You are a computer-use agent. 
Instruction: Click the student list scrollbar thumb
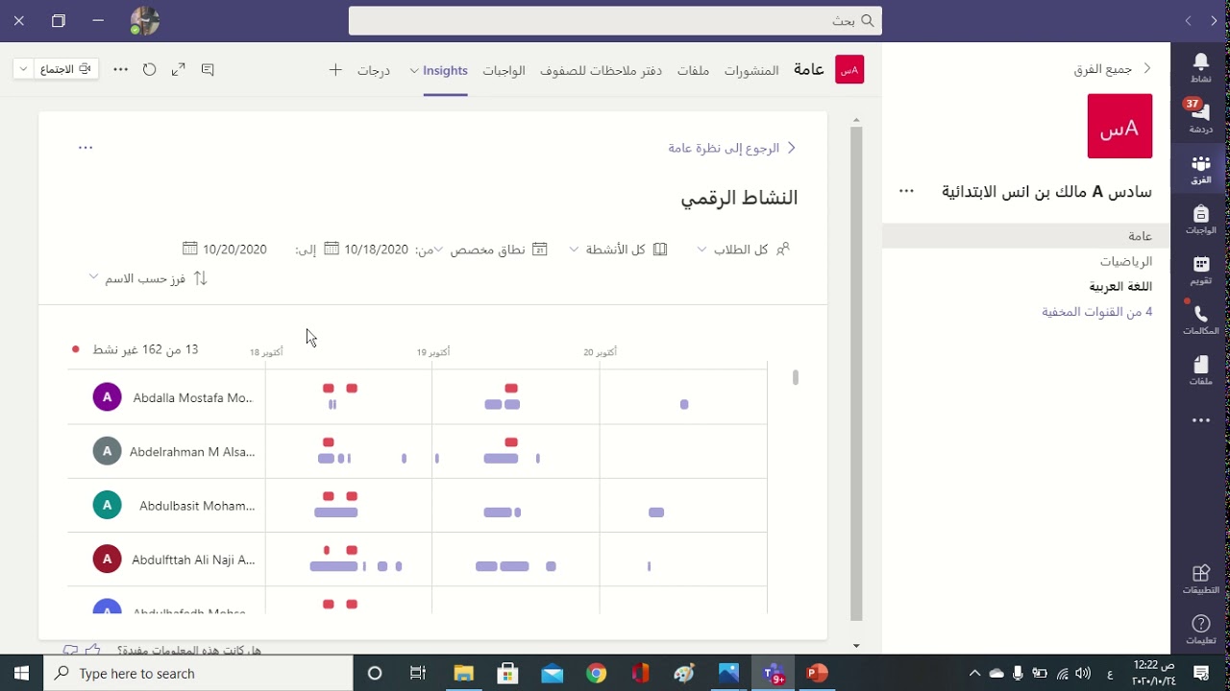pos(796,377)
